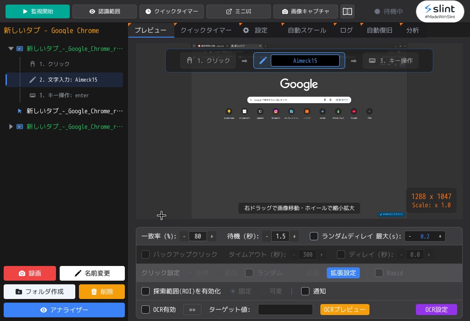Select the 可変 radio button
470x321 pixels.
[263, 291]
